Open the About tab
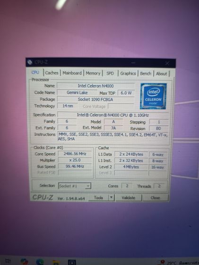199x265 pixels. pos(161,74)
